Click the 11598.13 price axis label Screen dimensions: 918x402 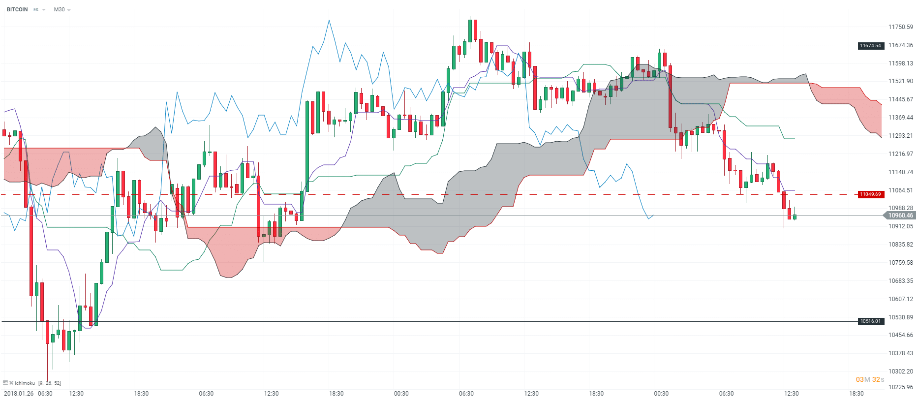click(900, 63)
